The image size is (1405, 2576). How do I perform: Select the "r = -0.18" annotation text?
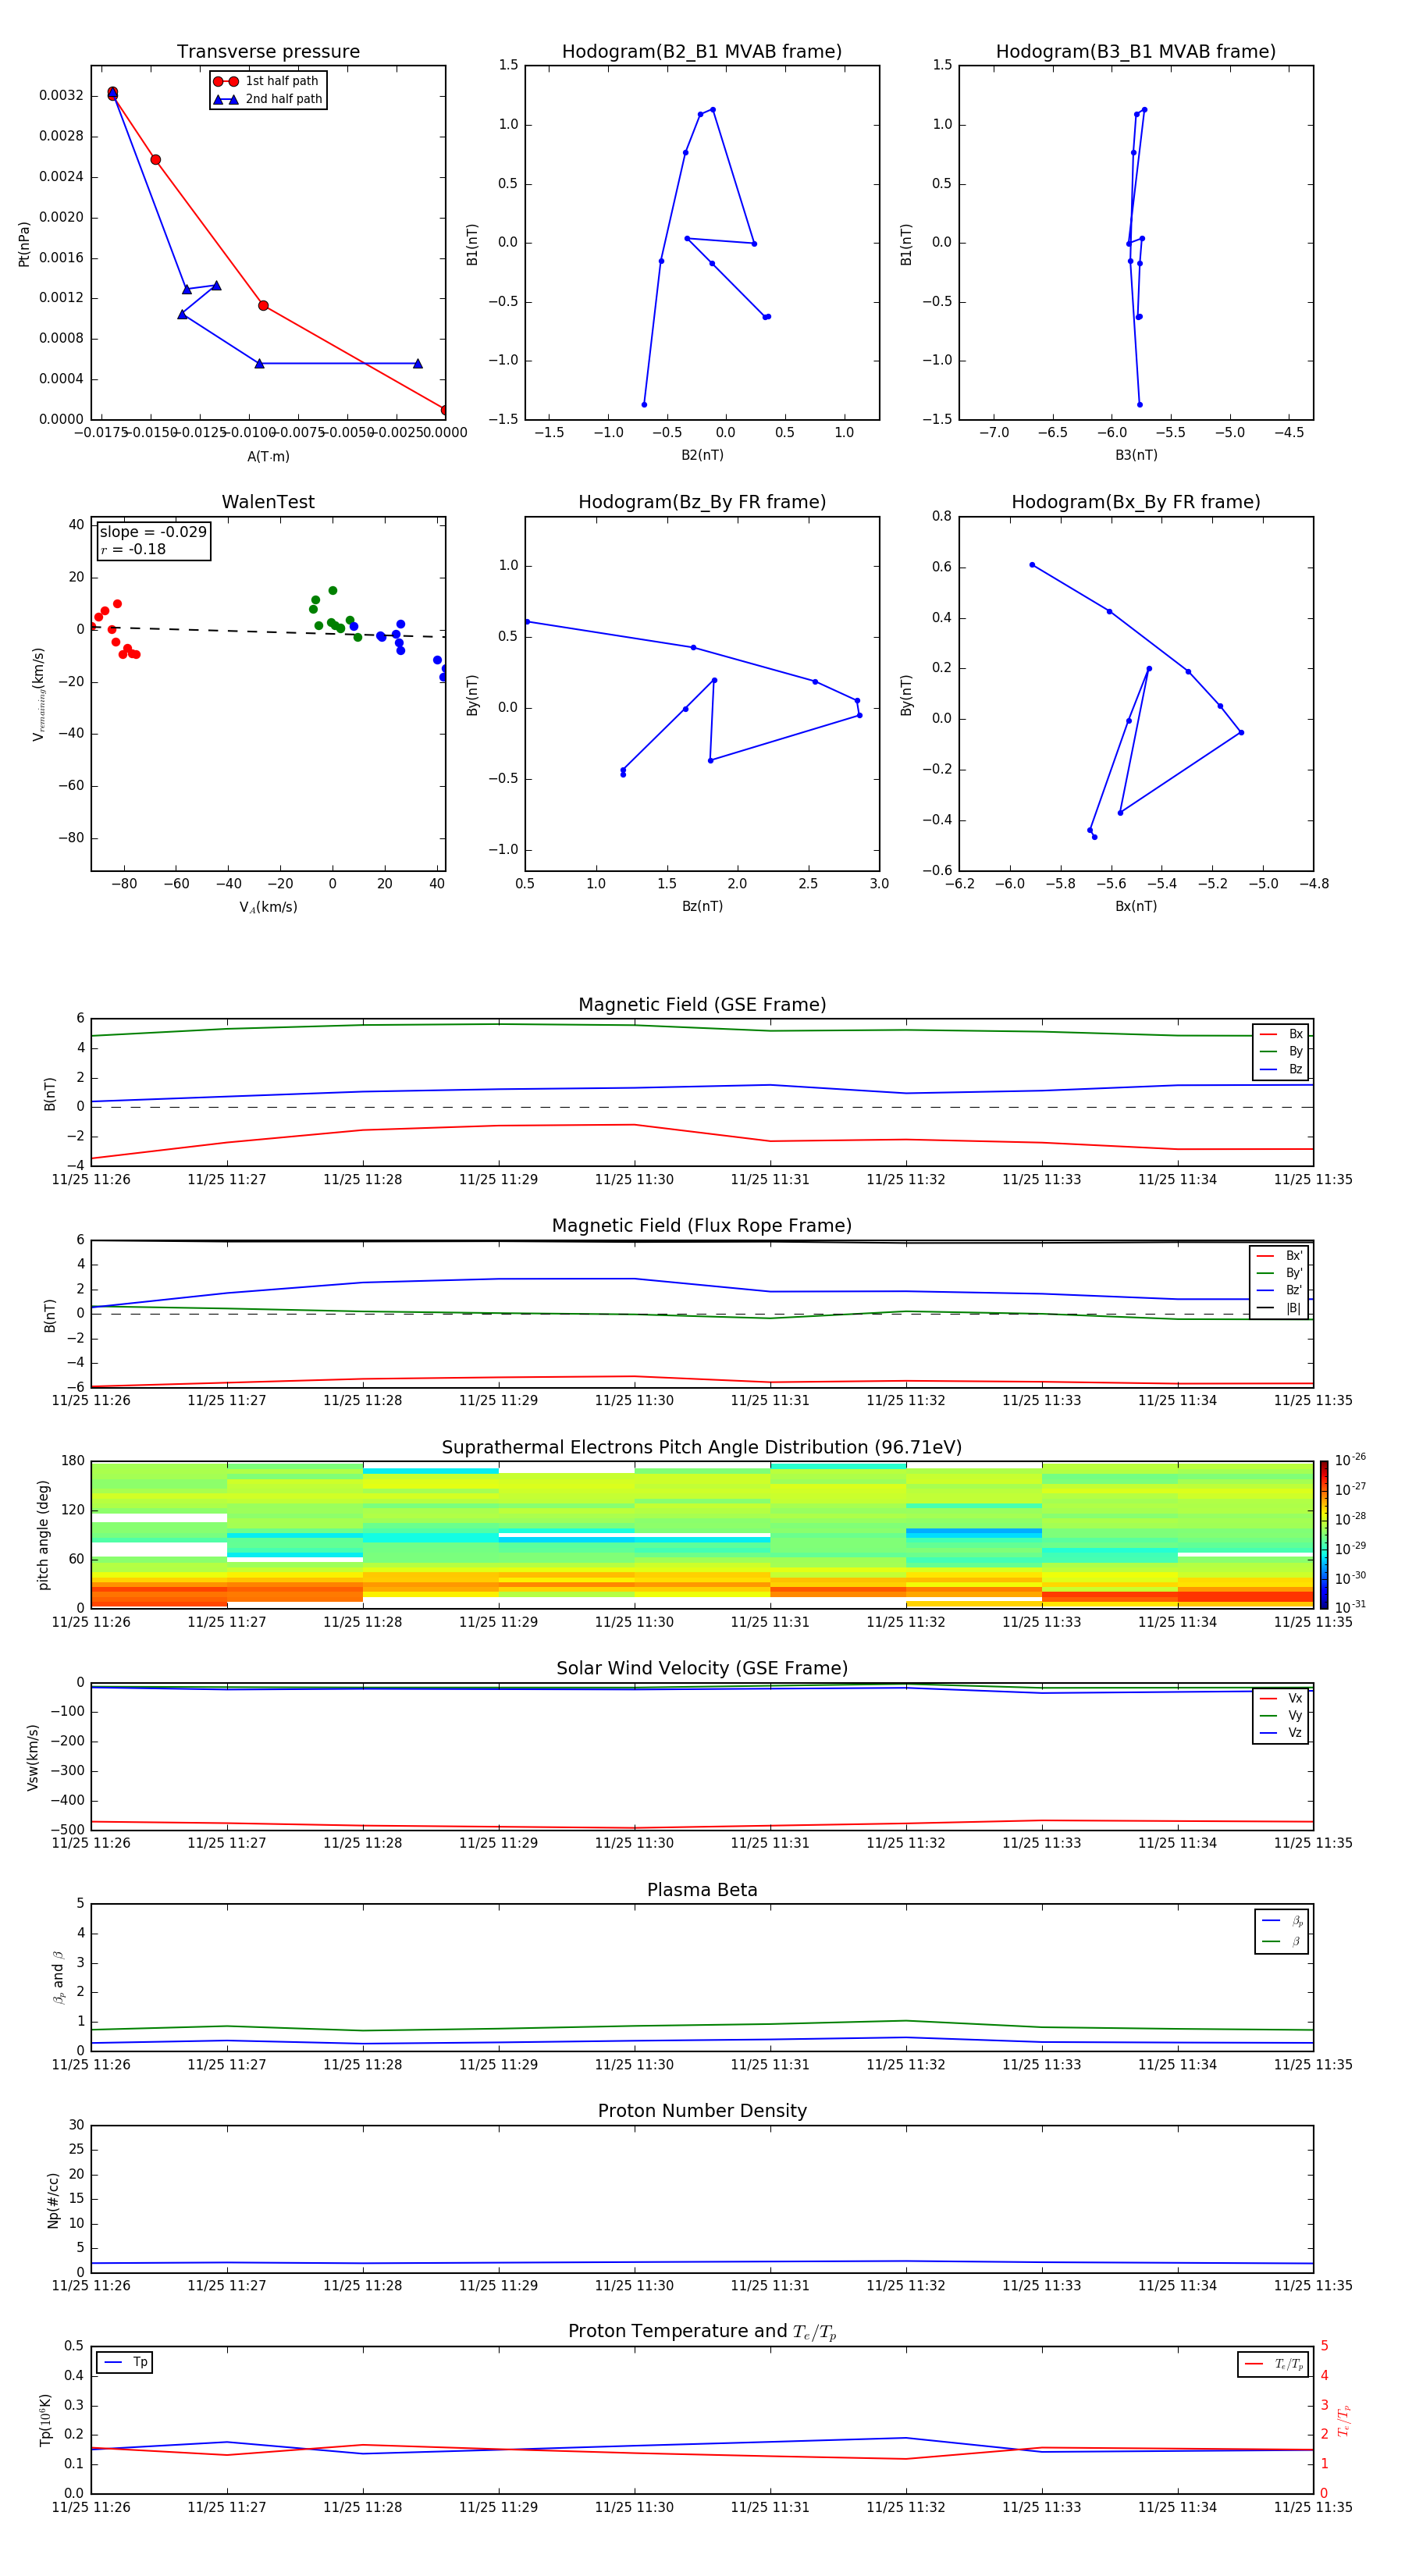[133, 549]
